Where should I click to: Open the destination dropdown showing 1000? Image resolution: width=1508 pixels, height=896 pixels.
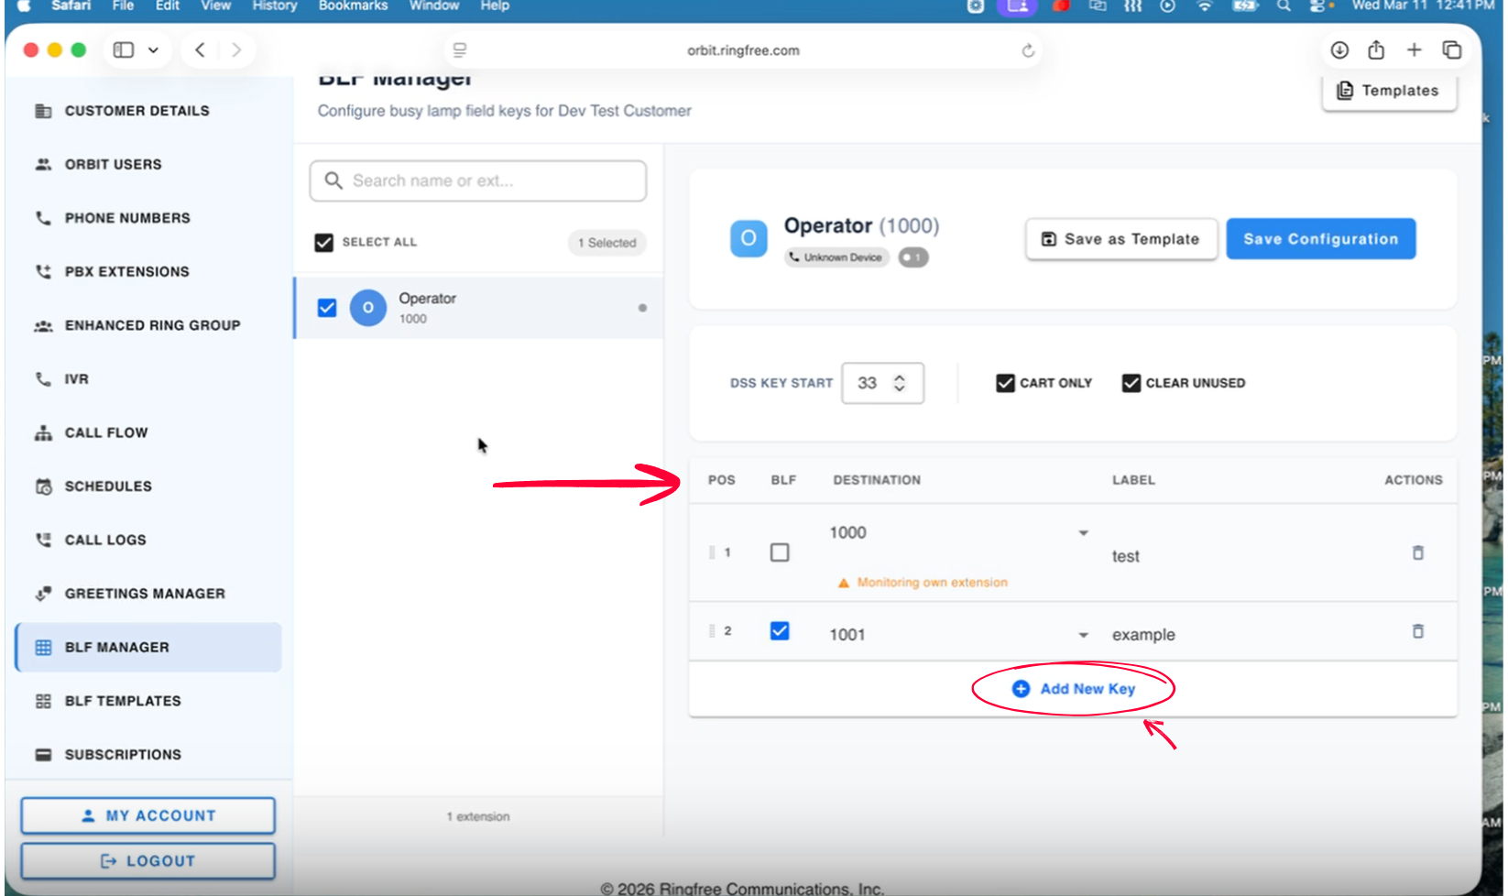(x=1083, y=533)
